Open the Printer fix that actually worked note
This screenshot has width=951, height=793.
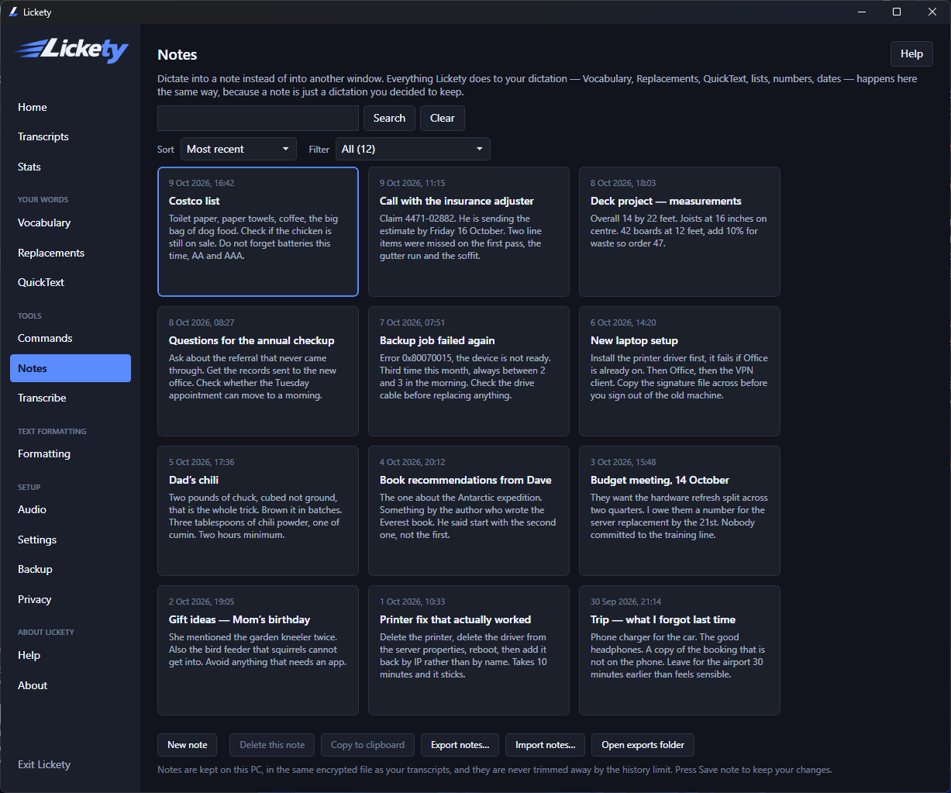pyautogui.click(x=469, y=650)
